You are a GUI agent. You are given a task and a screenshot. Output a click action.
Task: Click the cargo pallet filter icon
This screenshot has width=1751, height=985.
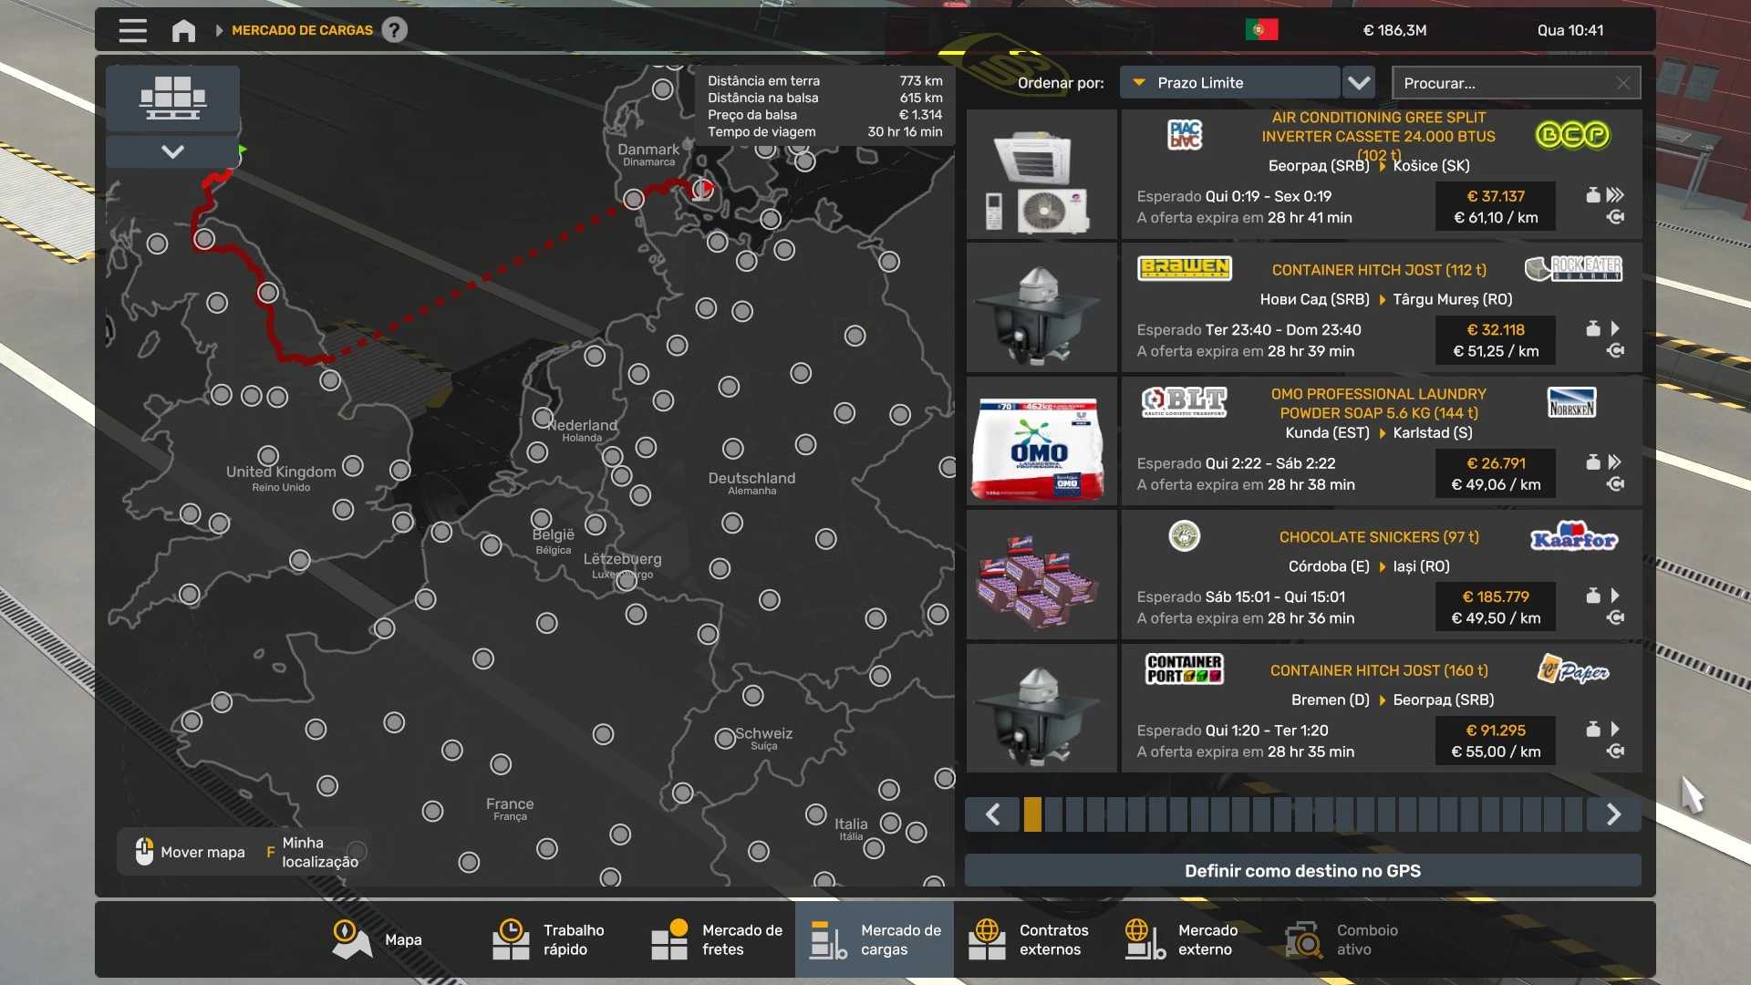coord(172,98)
